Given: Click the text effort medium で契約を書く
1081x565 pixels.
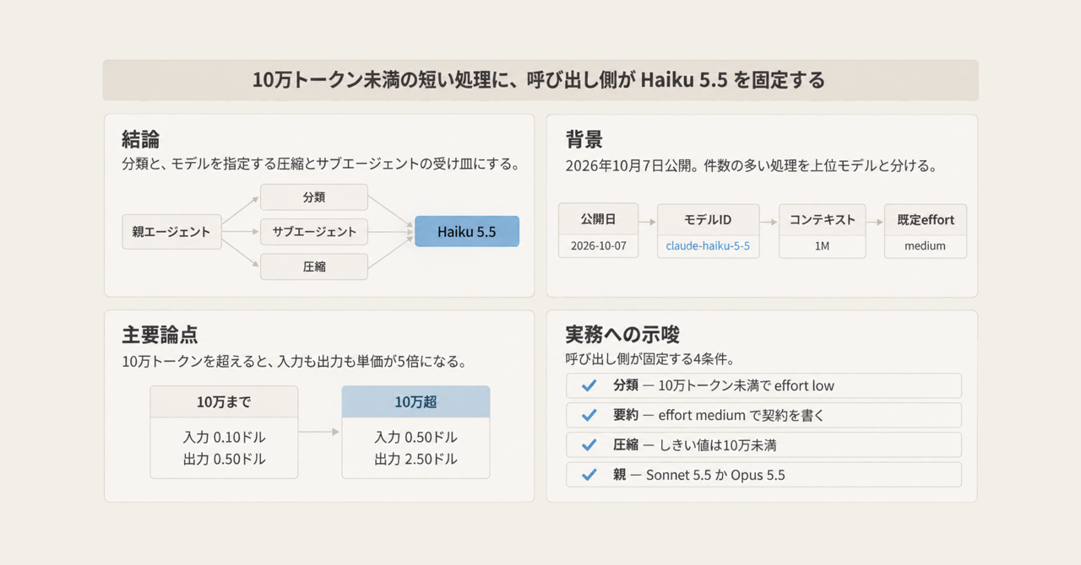Looking at the screenshot, I should coord(741,416).
